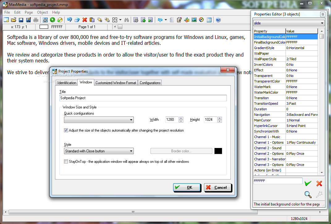Switch to Customized Window Format tab
Viewport: 331px width, 224px height.
tap(116, 83)
